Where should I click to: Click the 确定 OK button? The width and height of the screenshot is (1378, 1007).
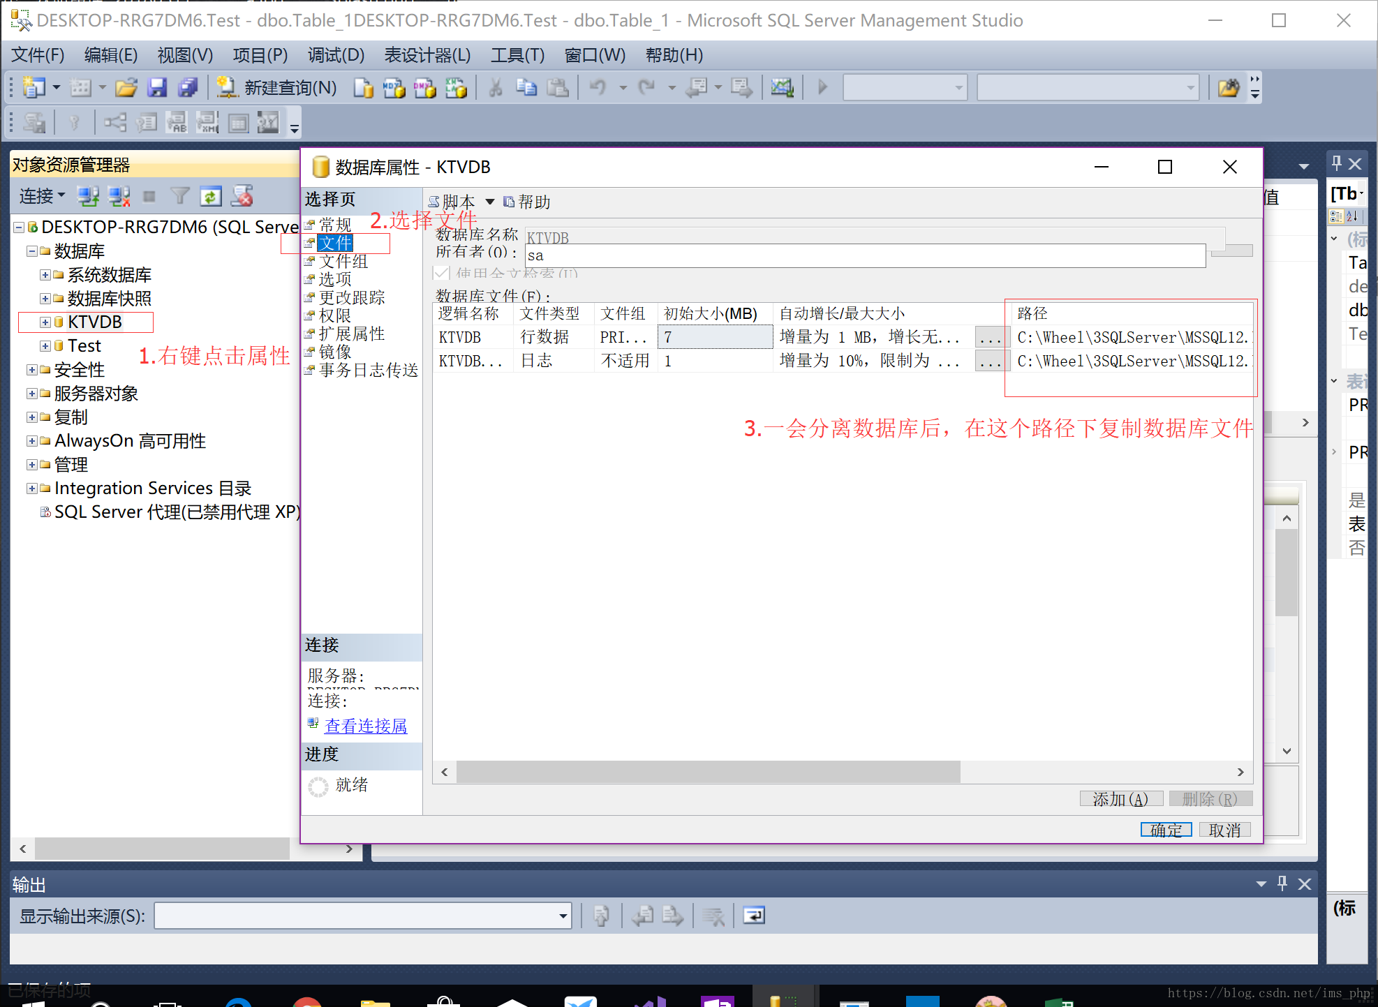pos(1165,830)
